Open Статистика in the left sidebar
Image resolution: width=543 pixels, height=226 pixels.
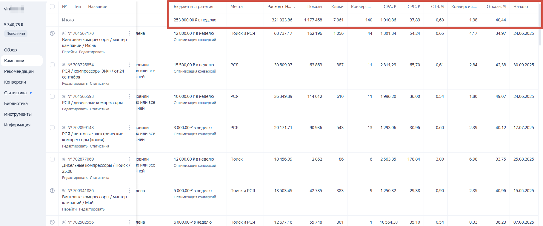coord(16,93)
